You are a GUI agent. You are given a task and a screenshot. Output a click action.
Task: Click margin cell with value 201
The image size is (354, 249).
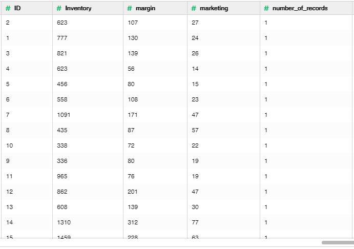(x=132, y=192)
